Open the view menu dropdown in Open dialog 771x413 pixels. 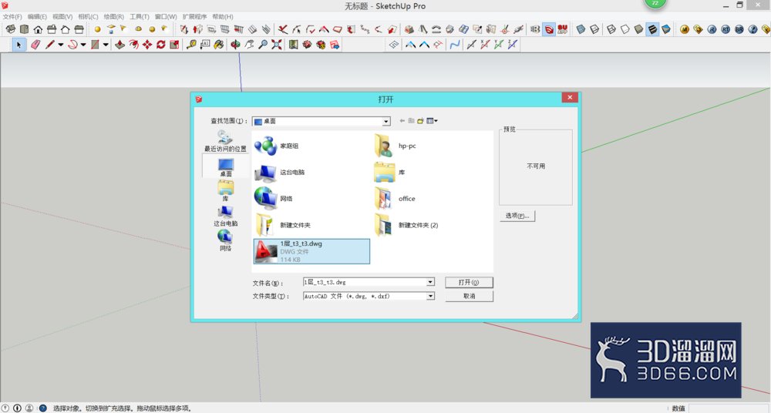point(433,121)
